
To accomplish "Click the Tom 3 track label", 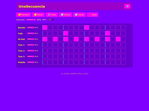I will (21, 56).
